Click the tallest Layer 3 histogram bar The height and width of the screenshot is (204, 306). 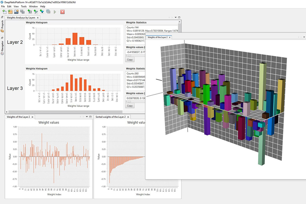pos(72,83)
